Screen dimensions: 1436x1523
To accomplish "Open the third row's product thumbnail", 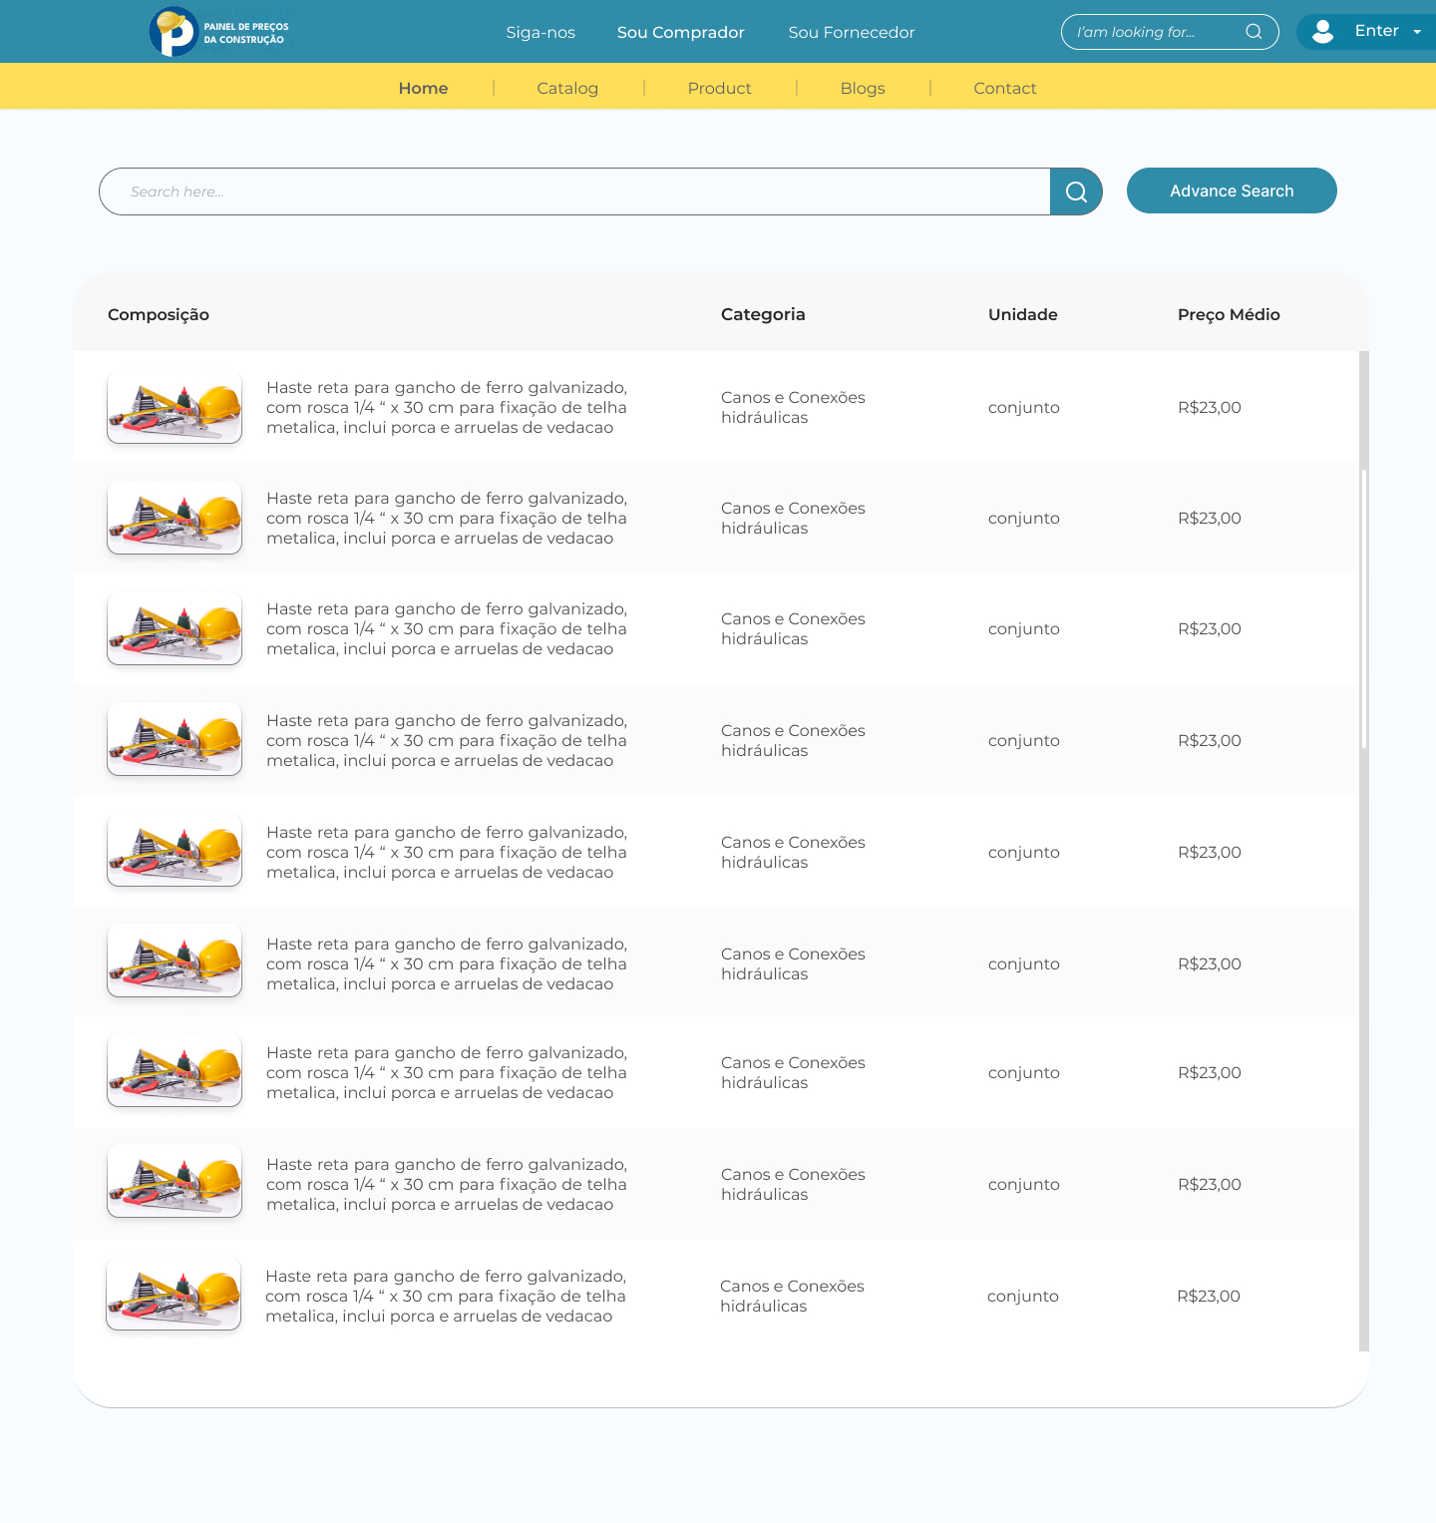I will click(x=175, y=628).
